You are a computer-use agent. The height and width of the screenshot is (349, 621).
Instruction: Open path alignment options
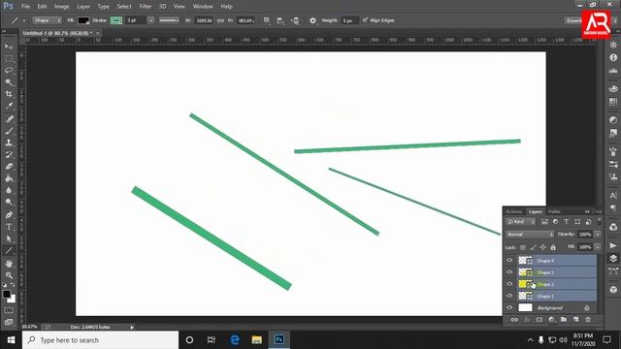click(280, 20)
